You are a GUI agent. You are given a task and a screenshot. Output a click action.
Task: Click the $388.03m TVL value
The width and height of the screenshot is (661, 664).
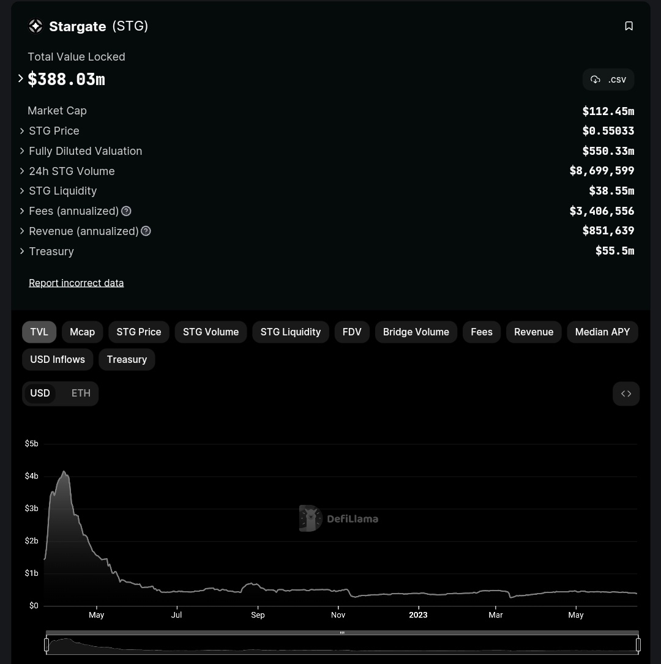click(x=67, y=79)
